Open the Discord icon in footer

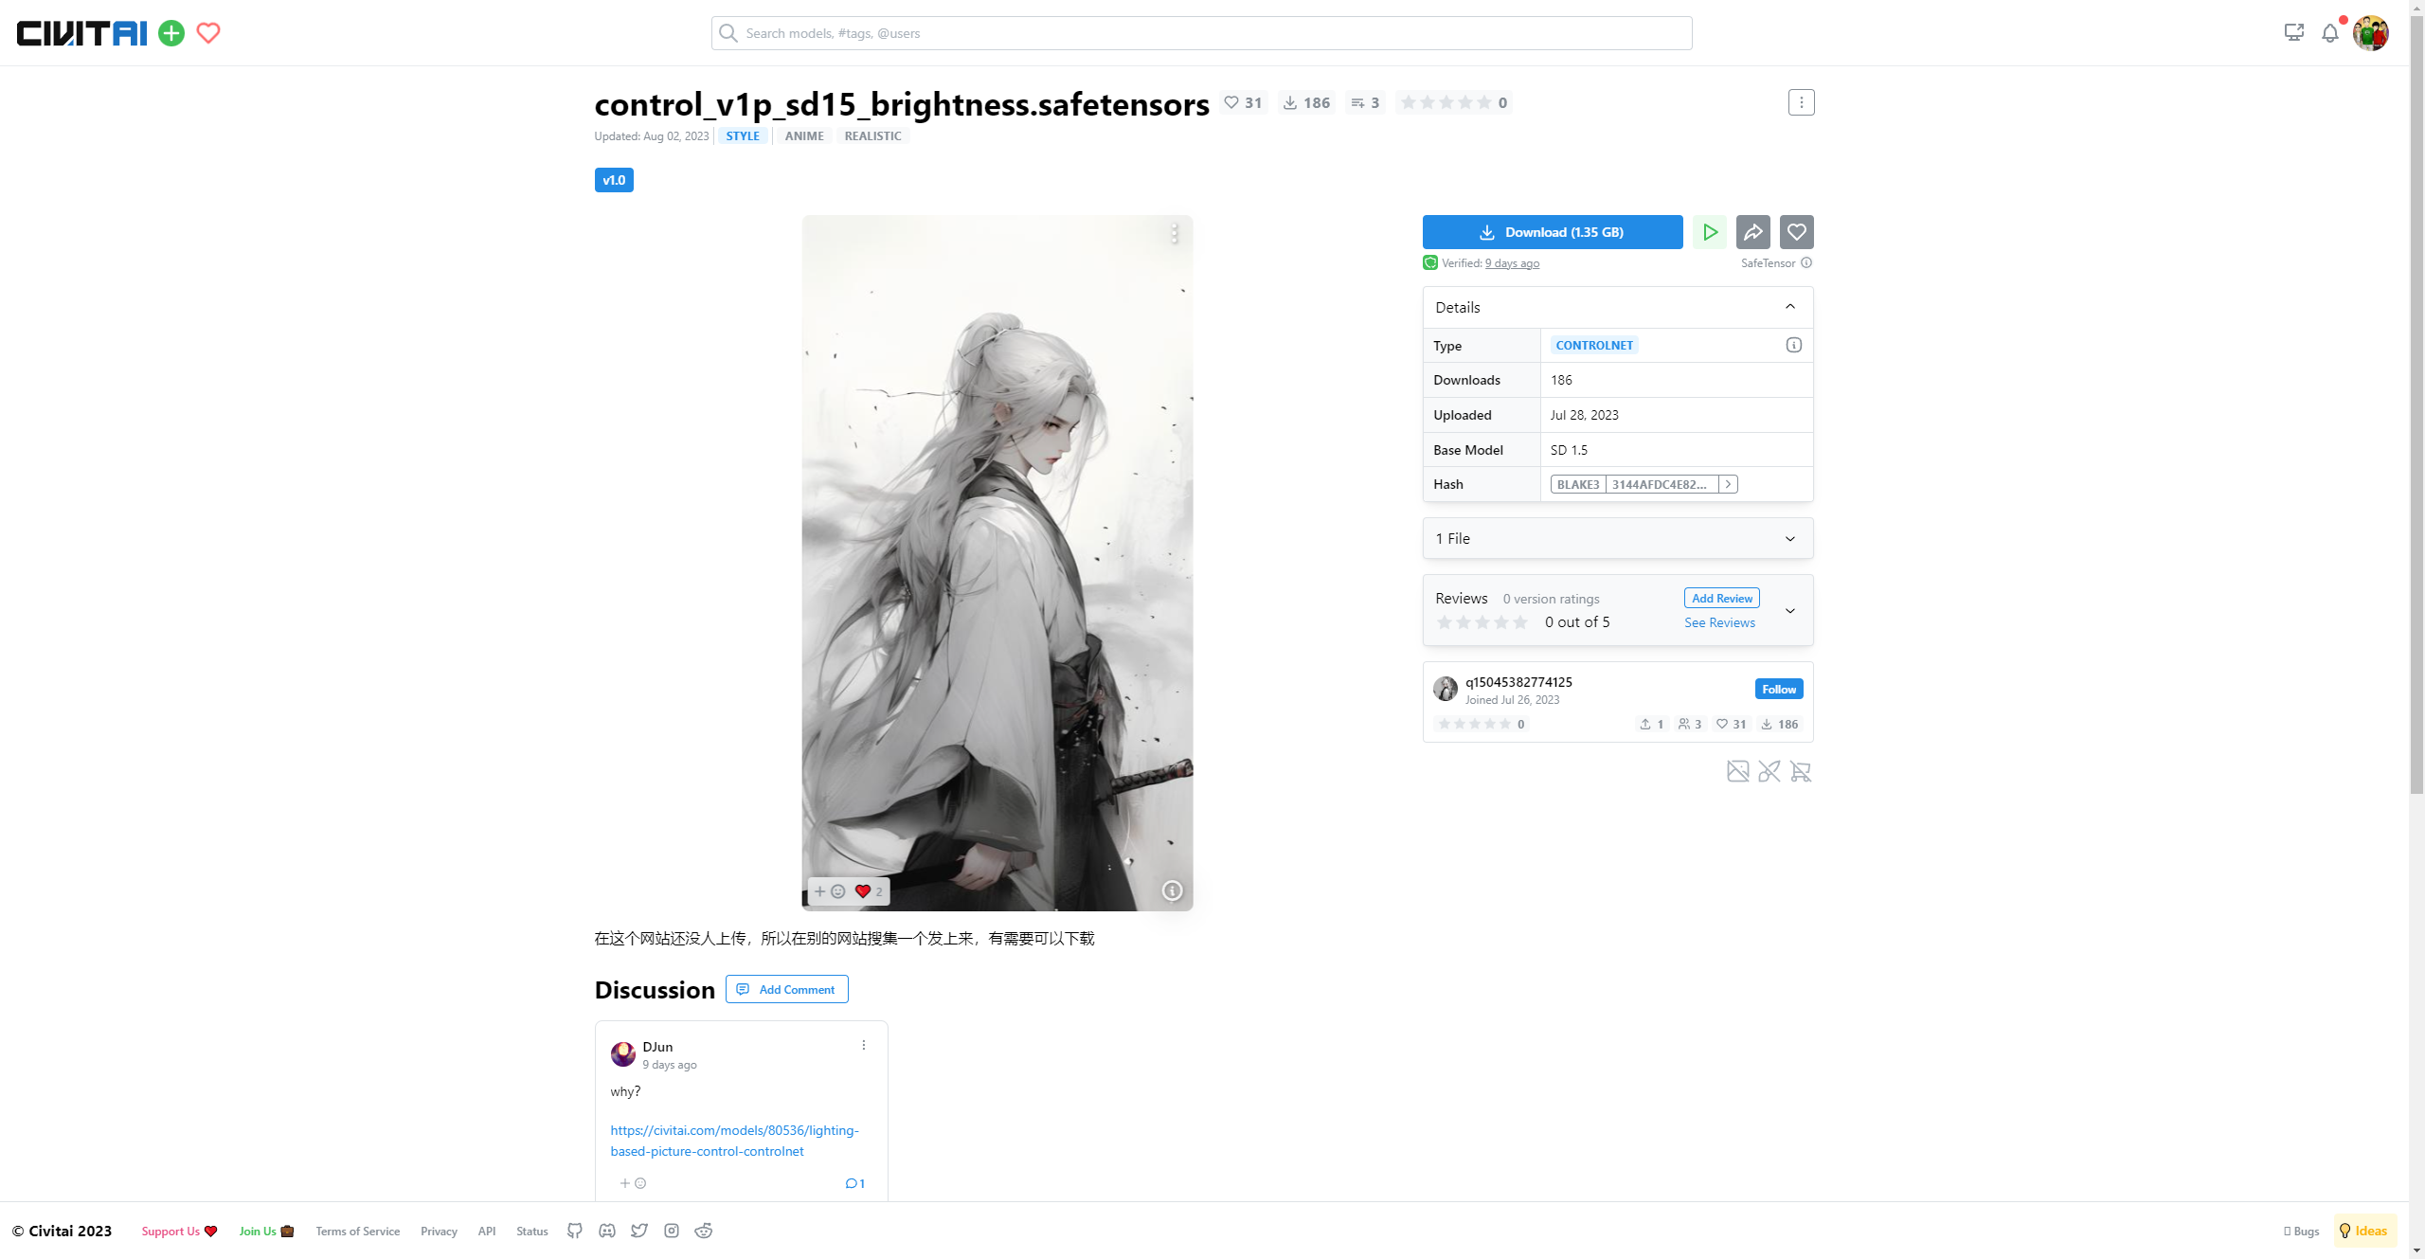607,1231
